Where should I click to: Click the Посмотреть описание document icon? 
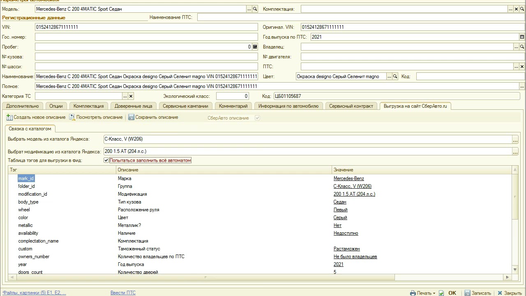[x=72, y=118]
